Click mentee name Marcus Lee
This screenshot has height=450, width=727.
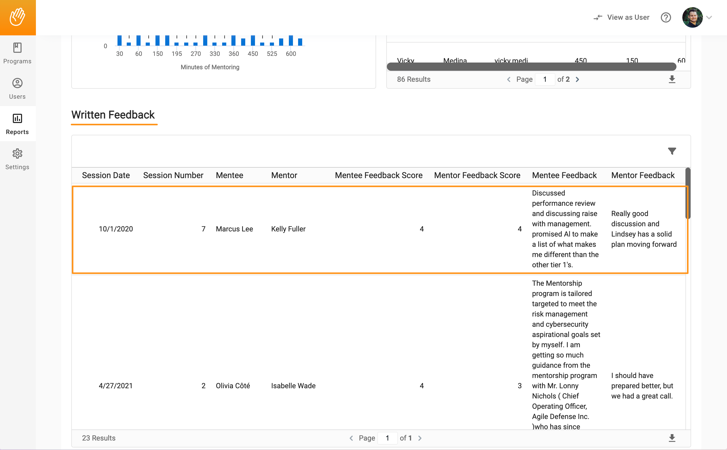point(234,229)
